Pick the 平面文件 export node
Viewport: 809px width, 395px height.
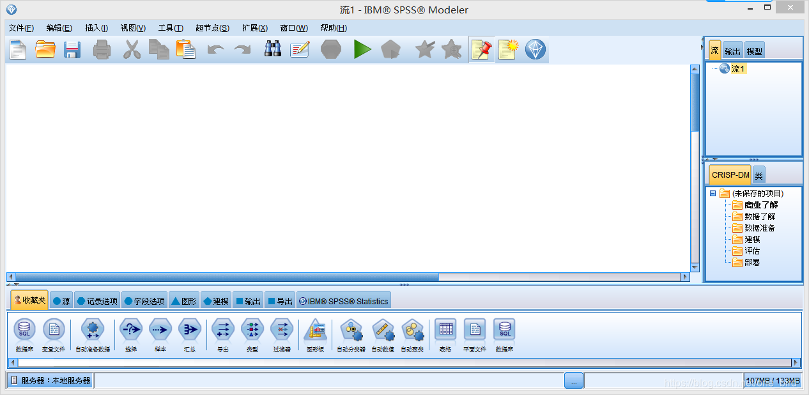(475, 335)
